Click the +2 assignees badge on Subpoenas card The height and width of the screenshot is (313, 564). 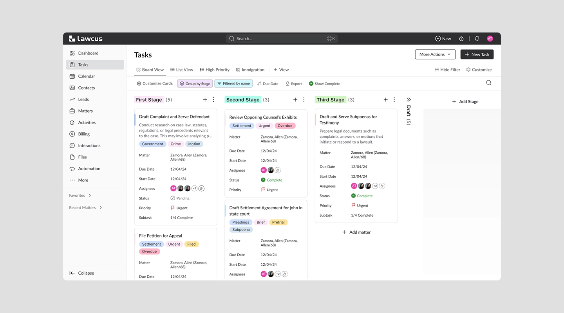(375, 186)
